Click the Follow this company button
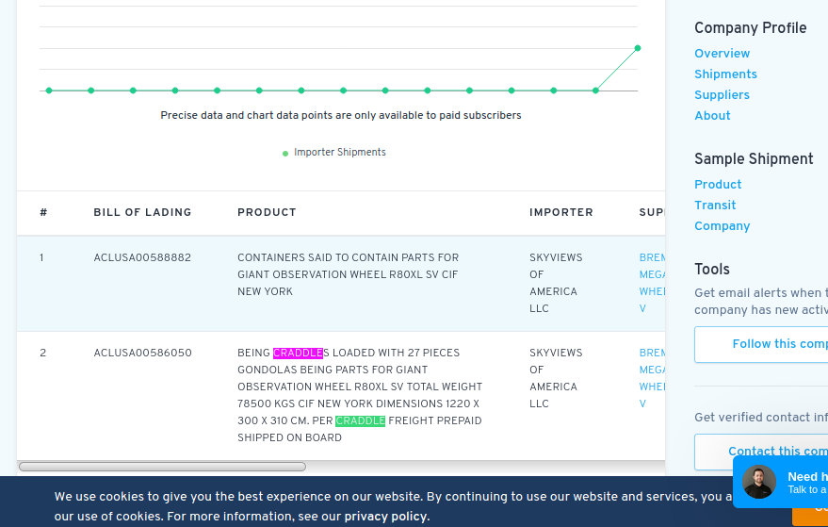Screen dimensions: 828x527 point(761,344)
